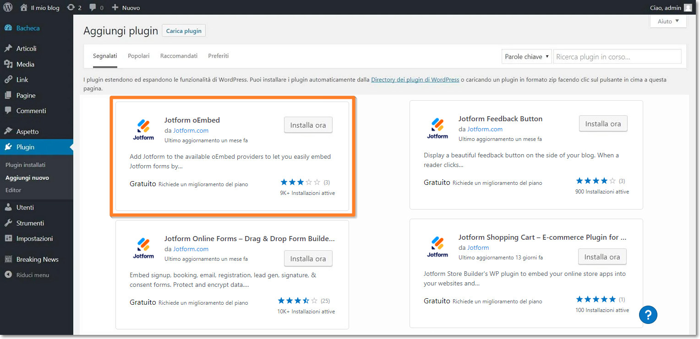
Task: Click the Link chain icon in sidebar
Action: tap(8, 80)
